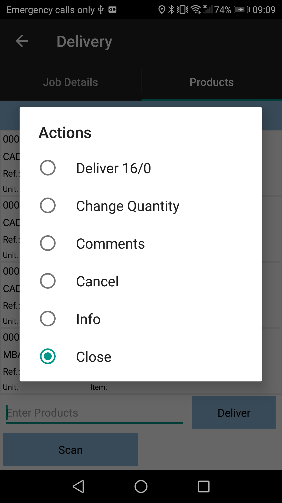Image resolution: width=282 pixels, height=503 pixels.
Task: Select the Close radio option
Action: point(141,356)
